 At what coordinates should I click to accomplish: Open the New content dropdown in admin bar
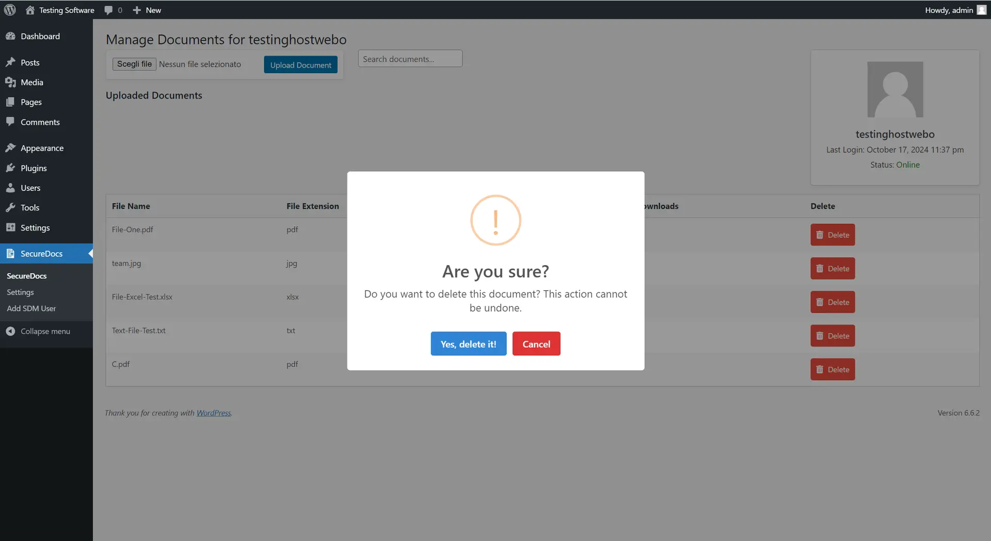[x=147, y=10]
